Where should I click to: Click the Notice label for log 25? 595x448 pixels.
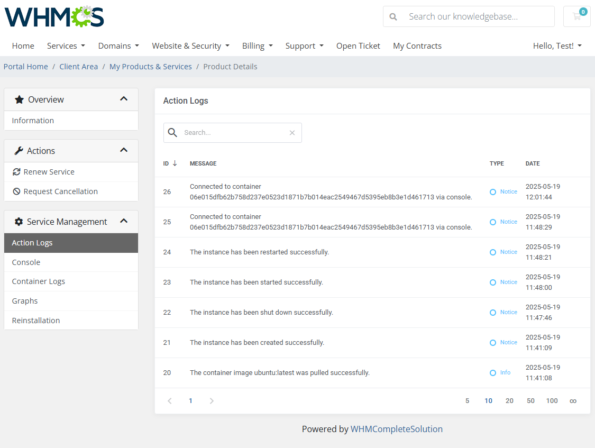[x=508, y=222]
